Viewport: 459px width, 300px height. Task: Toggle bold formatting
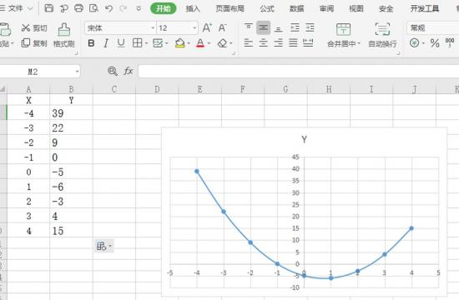[91, 43]
